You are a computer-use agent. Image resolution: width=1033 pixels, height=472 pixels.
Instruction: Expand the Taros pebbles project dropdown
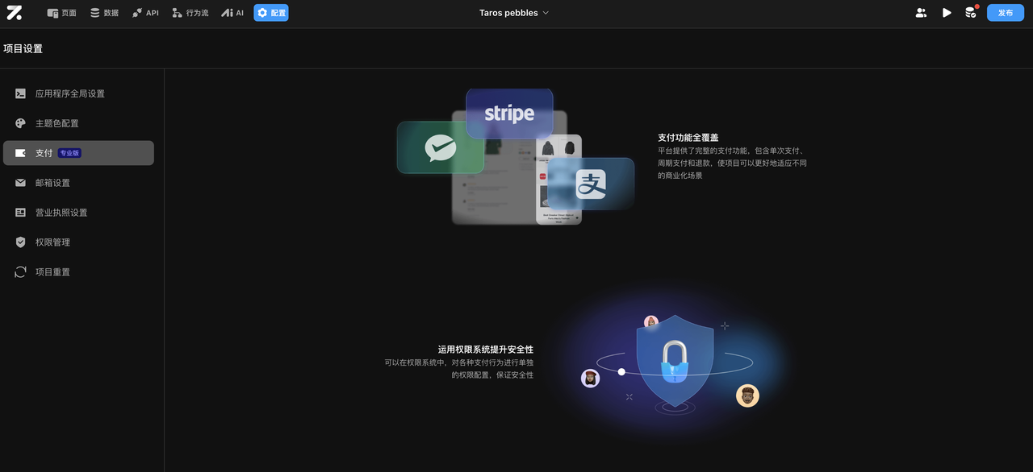[x=514, y=13]
